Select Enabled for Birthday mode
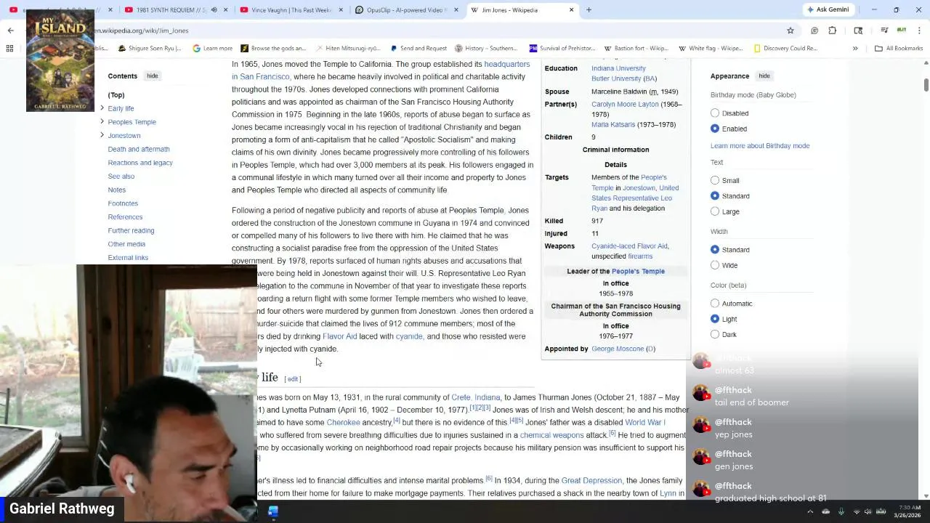930x523 pixels. pyautogui.click(x=715, y=129)
